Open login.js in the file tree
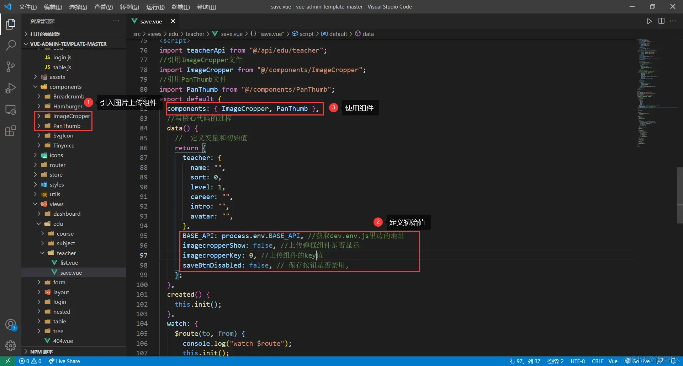This screenshot has width=683, height=366. (74, 58)
